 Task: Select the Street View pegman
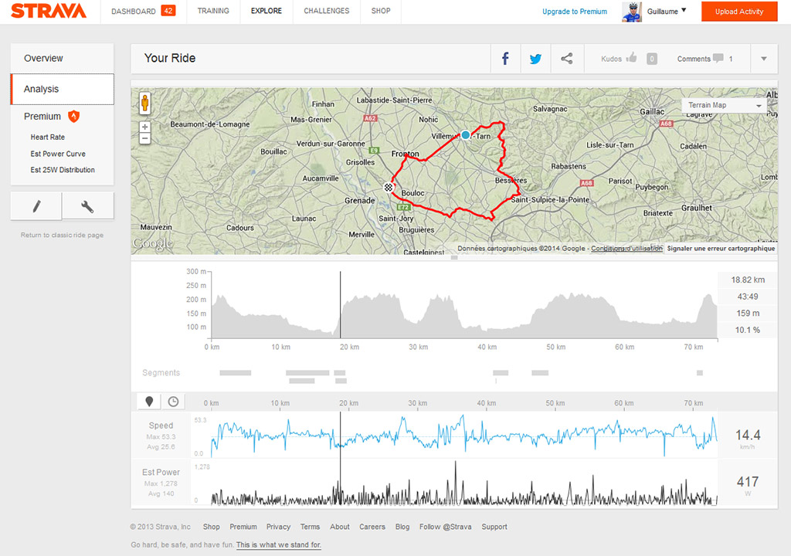pos(144,103)
